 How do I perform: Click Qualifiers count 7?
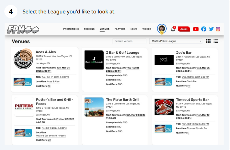[x=189, y=133]
